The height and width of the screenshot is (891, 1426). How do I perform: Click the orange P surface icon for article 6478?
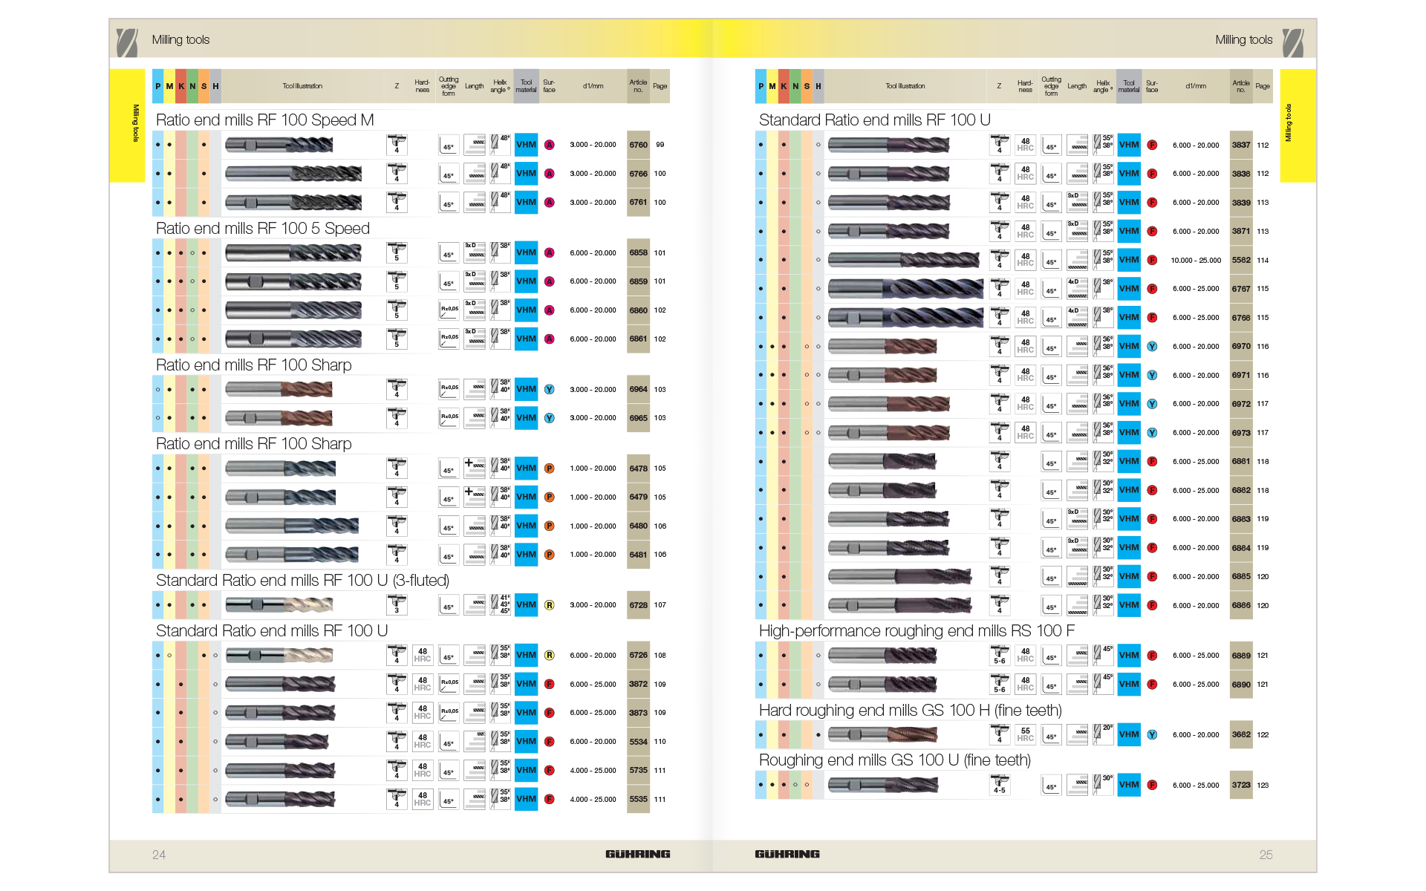click(550, 469)
